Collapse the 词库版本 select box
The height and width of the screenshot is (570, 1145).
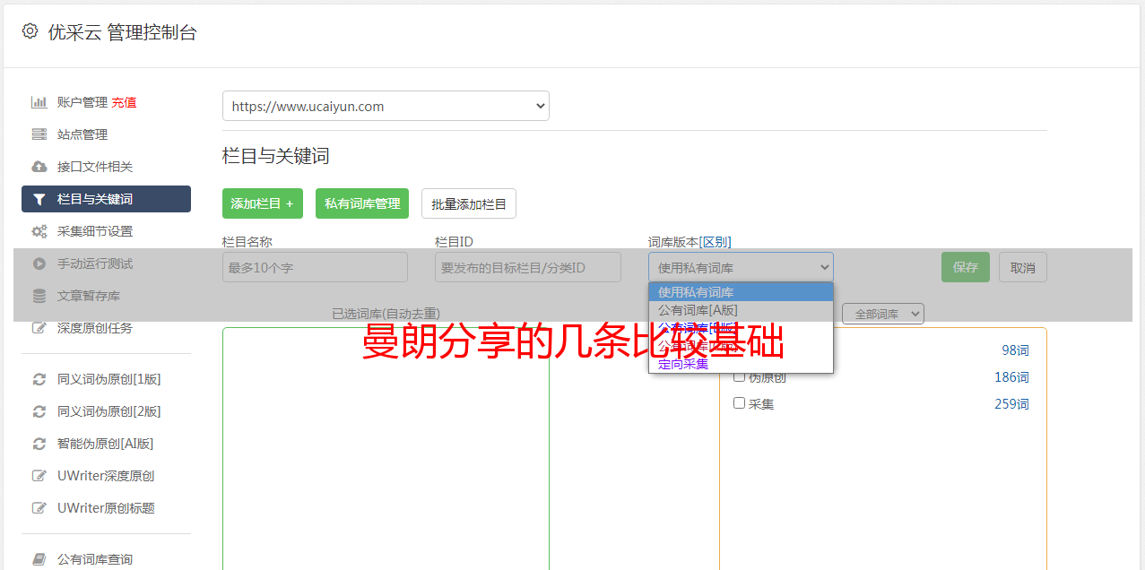tap(741, 267)
